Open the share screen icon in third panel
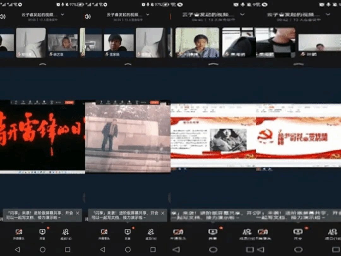The height and width of the screenshot is (256, 341). point(213,232)
